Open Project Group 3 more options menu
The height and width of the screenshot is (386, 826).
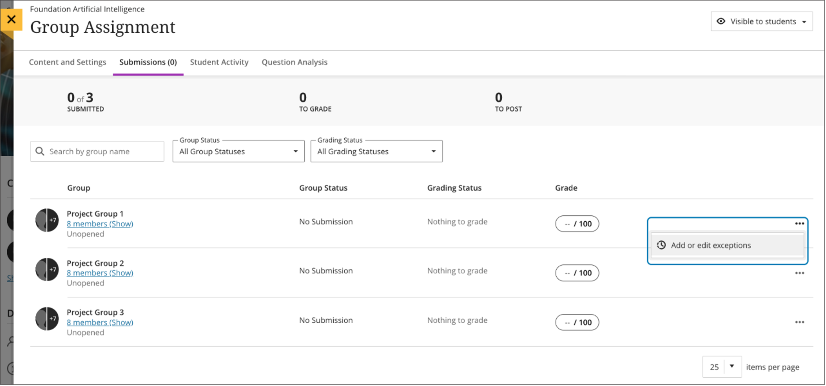pyautogui.click(x=799, y=322)
